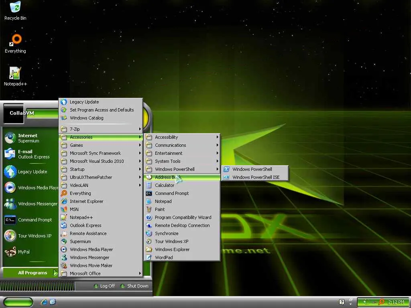Expand the VideoLAN folder
Image resolution: width=411 pixels, height=308 pixels.
coord(101,185)
